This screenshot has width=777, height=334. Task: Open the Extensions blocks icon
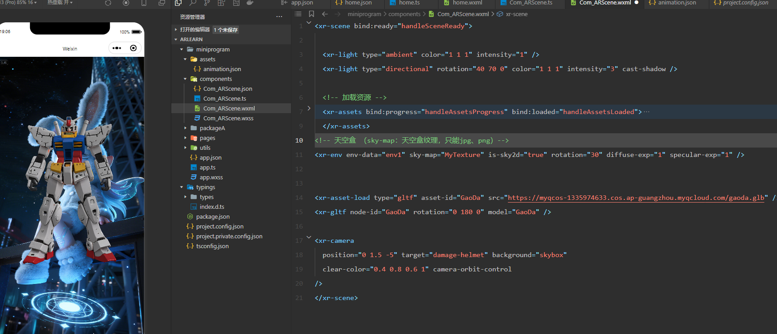221,3
